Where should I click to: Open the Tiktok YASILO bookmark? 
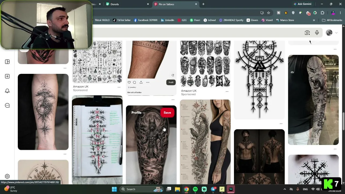tap(101, 20)
